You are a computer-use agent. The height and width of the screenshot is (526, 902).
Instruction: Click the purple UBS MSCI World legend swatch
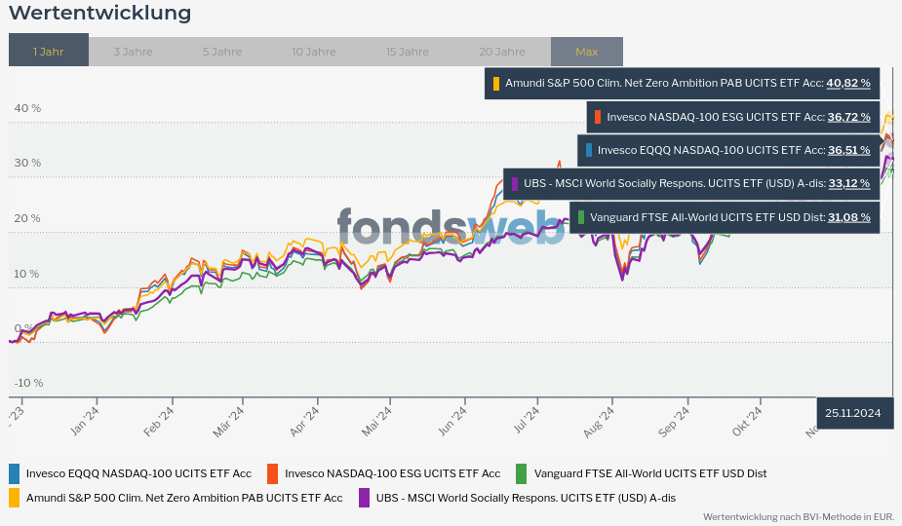click(364, 498)
